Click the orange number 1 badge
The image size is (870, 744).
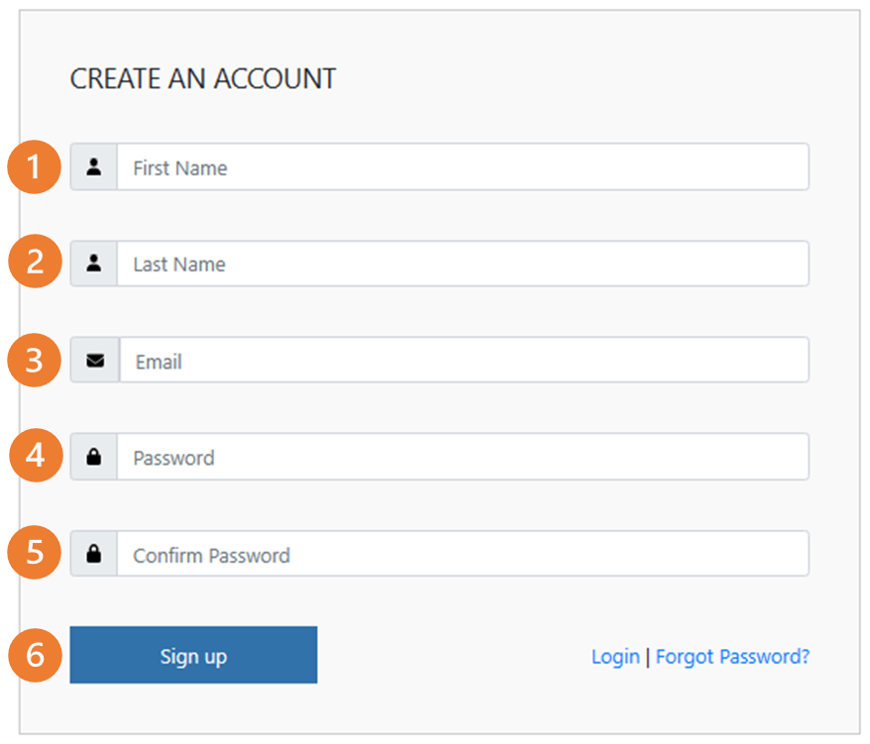34,166
